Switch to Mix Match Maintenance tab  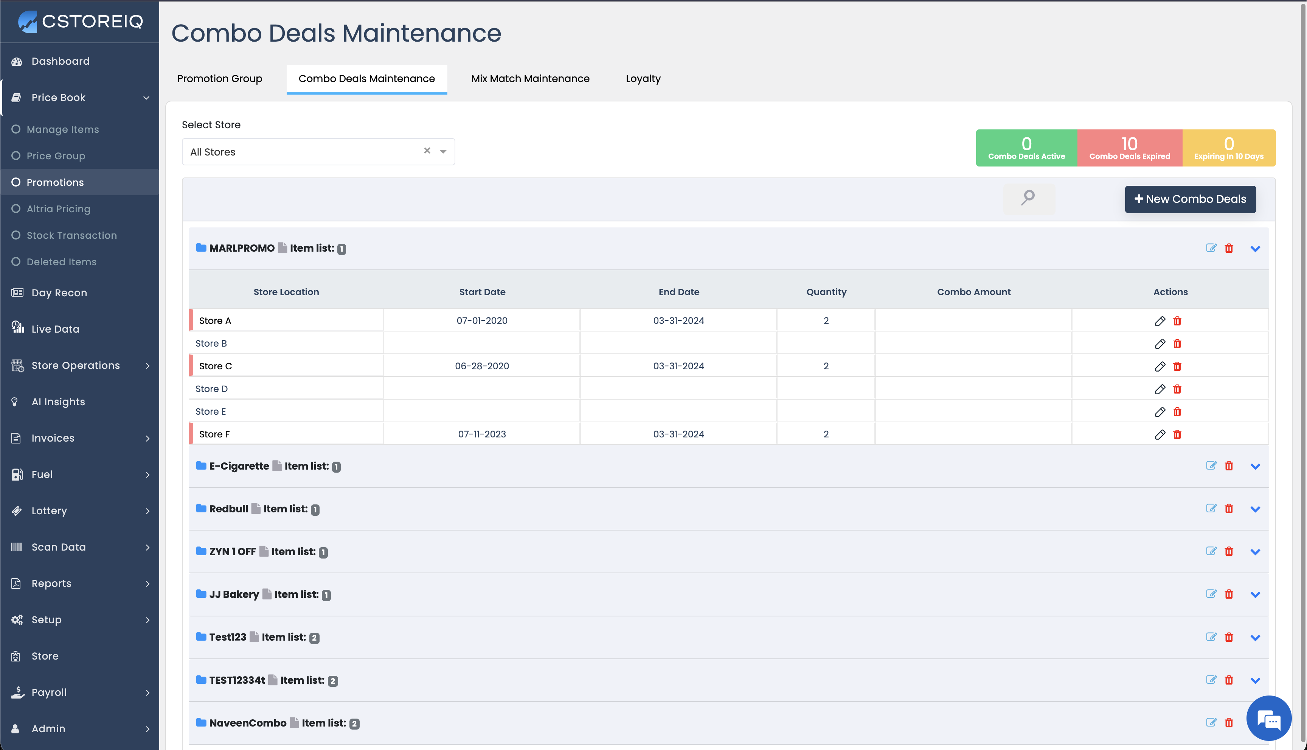point(530,79)
